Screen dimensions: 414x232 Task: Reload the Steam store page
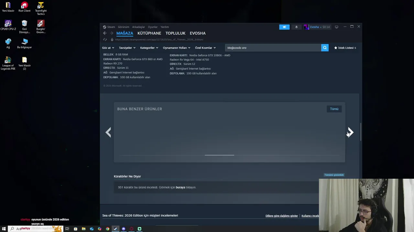point(105,40)
